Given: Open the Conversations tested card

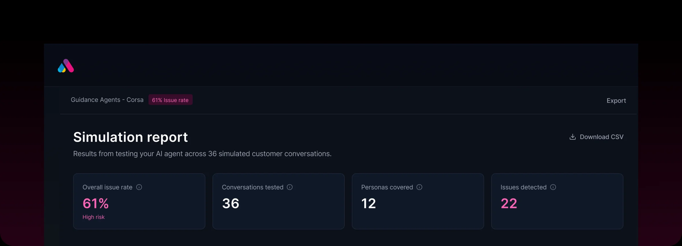Looking at the screenshot, I should coord(278,201).
